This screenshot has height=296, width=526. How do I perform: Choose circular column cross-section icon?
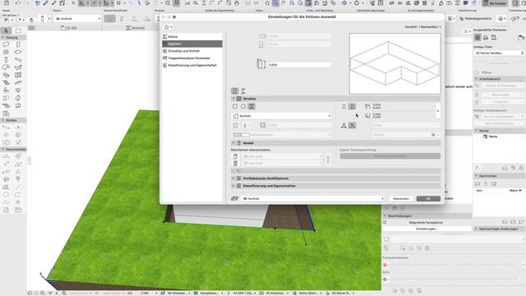point(243,106)
